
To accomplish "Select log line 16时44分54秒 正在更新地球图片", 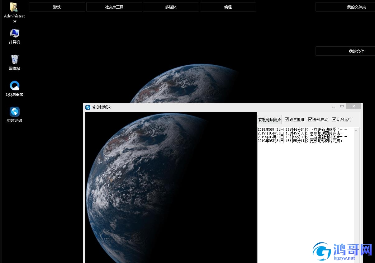I will (x=302, y=129).
